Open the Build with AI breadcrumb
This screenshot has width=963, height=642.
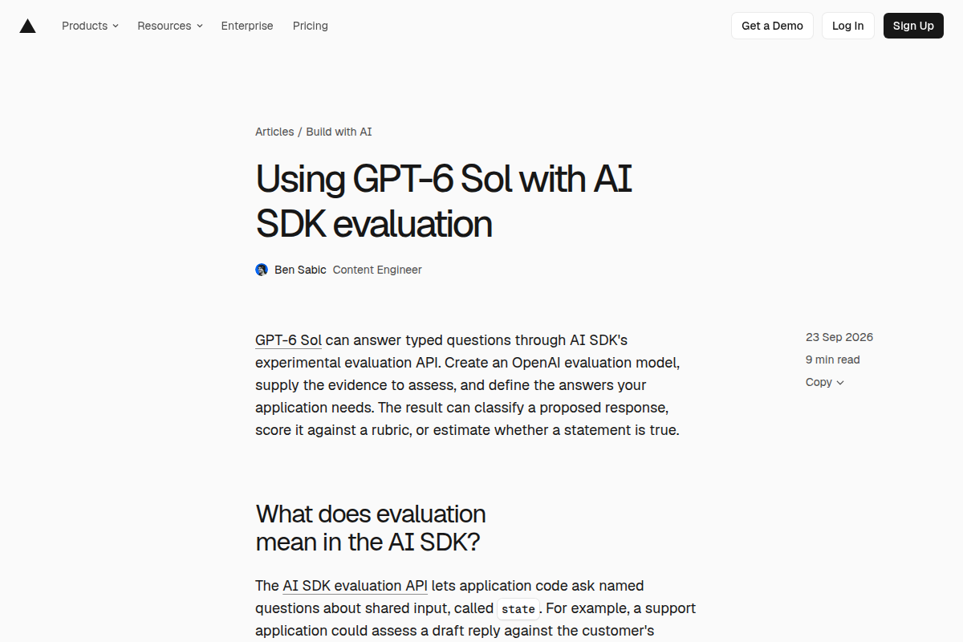pos(339,132)
